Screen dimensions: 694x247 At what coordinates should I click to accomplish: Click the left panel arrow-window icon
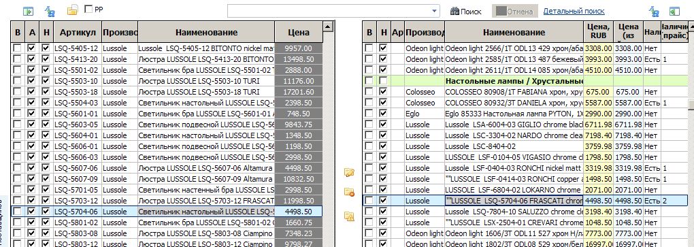coord(29,11)
